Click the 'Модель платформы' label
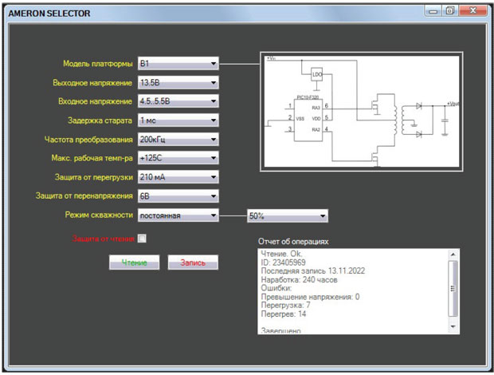Screen dimensions: 494x375 98,64
